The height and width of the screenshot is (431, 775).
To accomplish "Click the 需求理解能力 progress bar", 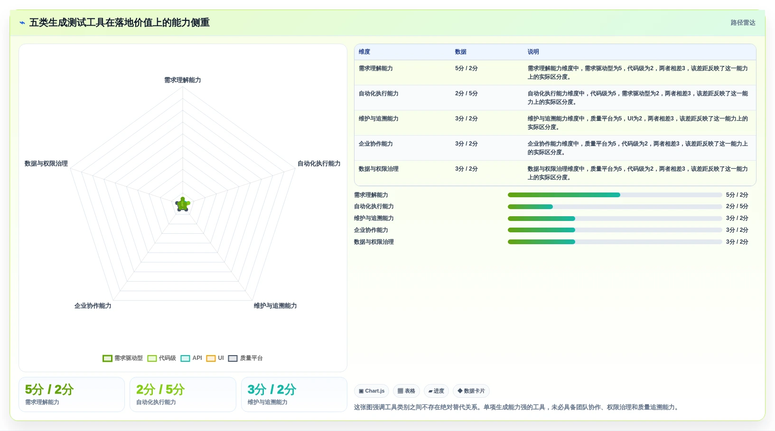I will 615,195.
